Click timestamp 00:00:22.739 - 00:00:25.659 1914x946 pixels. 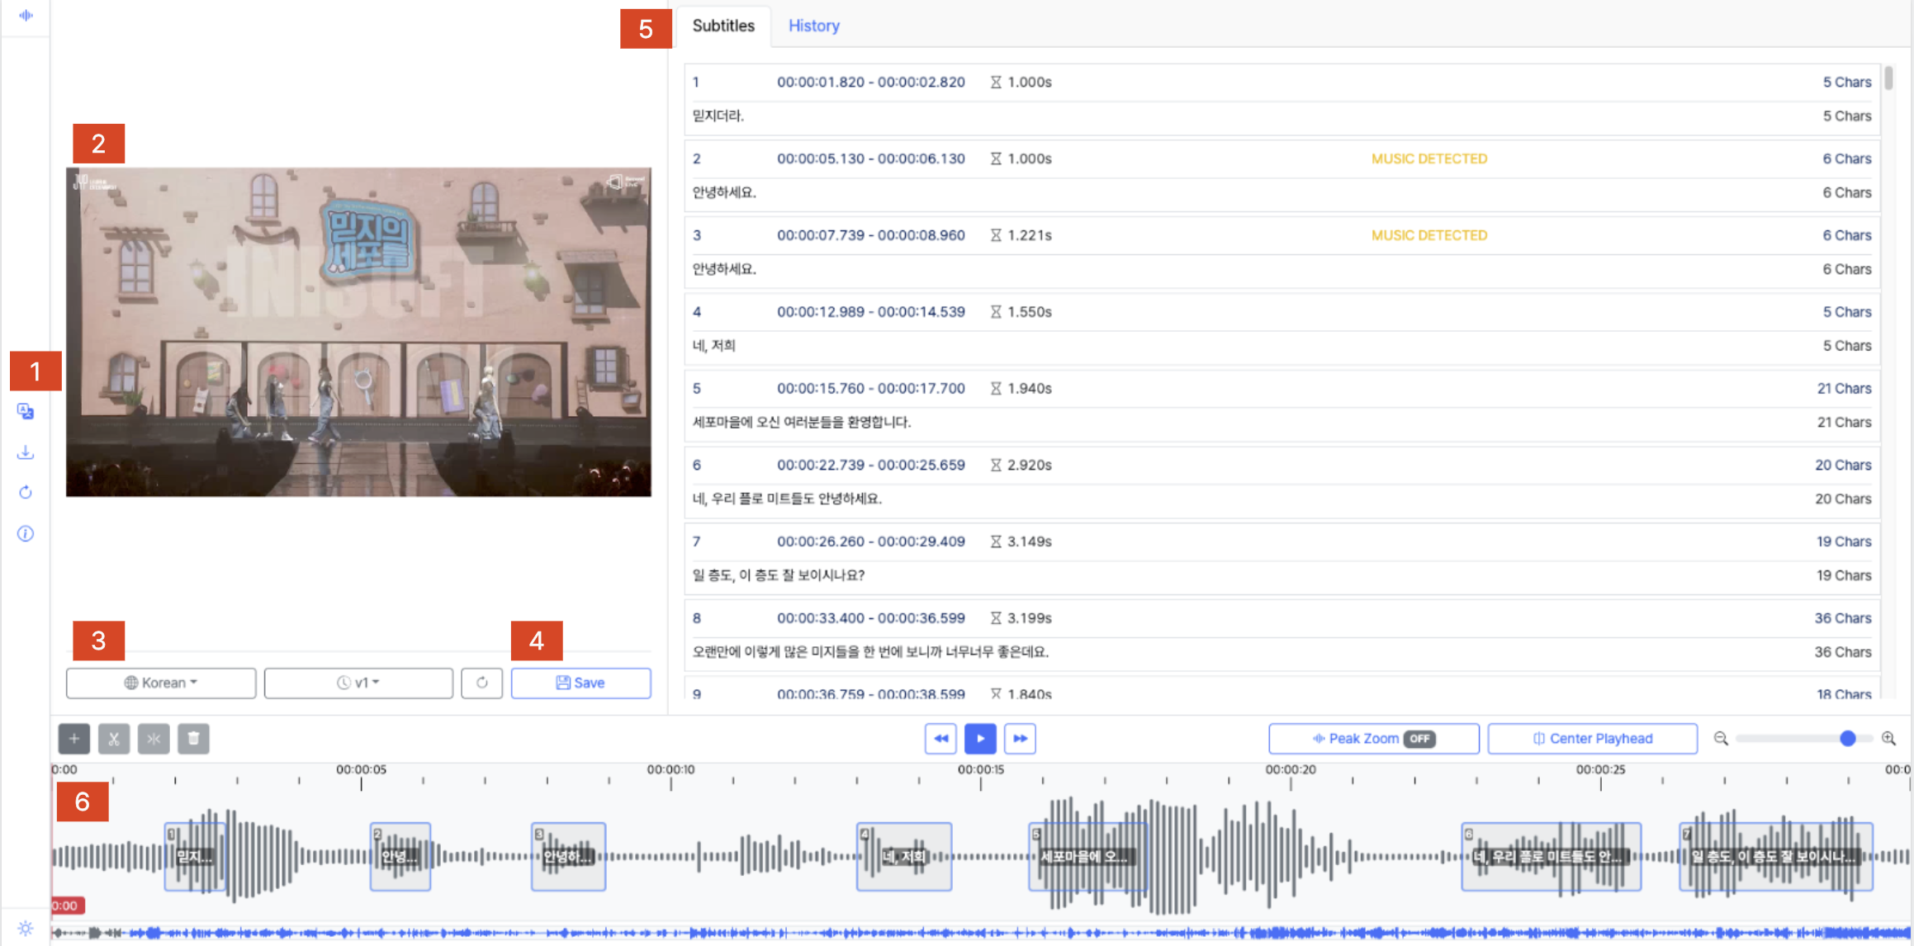pyautogui.click(x=870, y=465)
